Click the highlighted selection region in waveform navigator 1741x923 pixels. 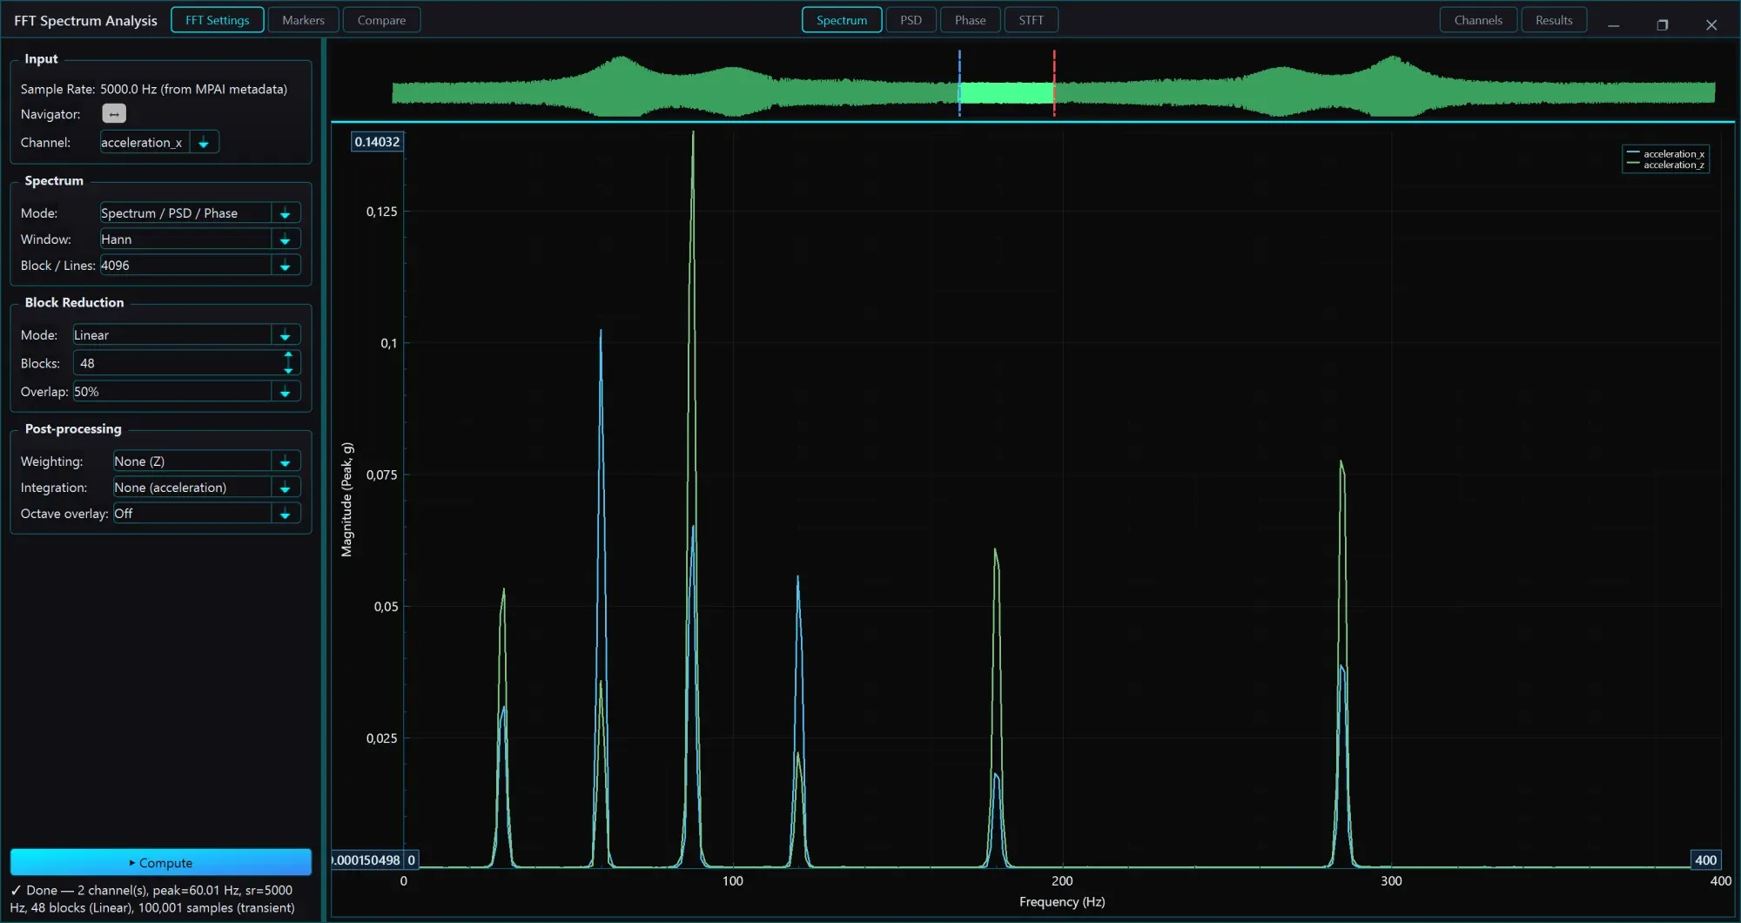coord(1006,93)
